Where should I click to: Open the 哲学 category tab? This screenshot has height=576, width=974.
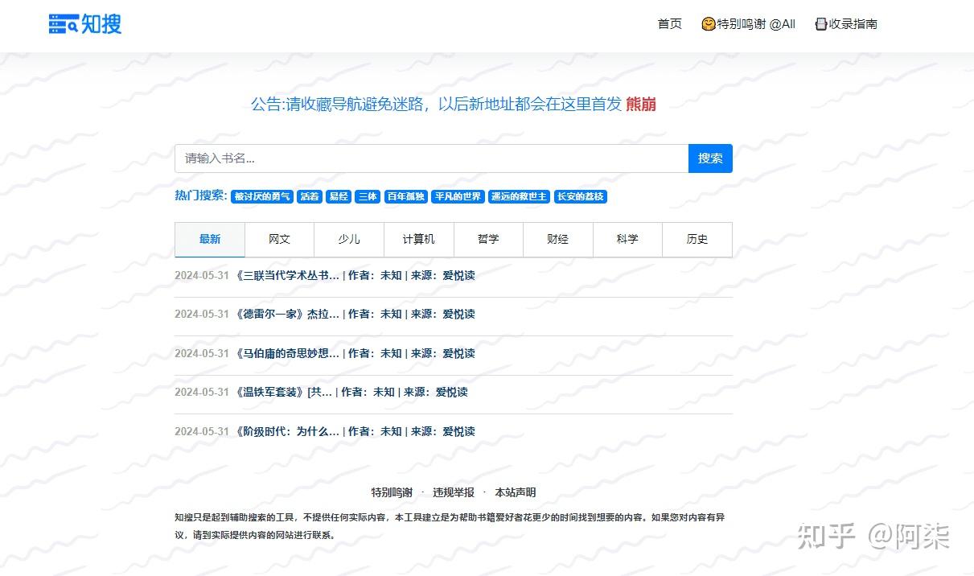coord(488,239)
